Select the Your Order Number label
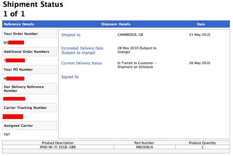Image resolution: width=233 pixels, height=156 pixels. [x=21, y=34]
